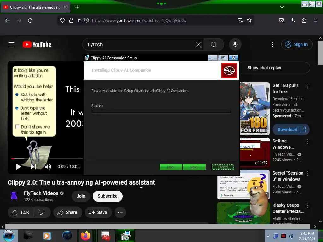Skip to the next video
The image size is (323, 242).
pyautogui.click(x=33, y=167)
